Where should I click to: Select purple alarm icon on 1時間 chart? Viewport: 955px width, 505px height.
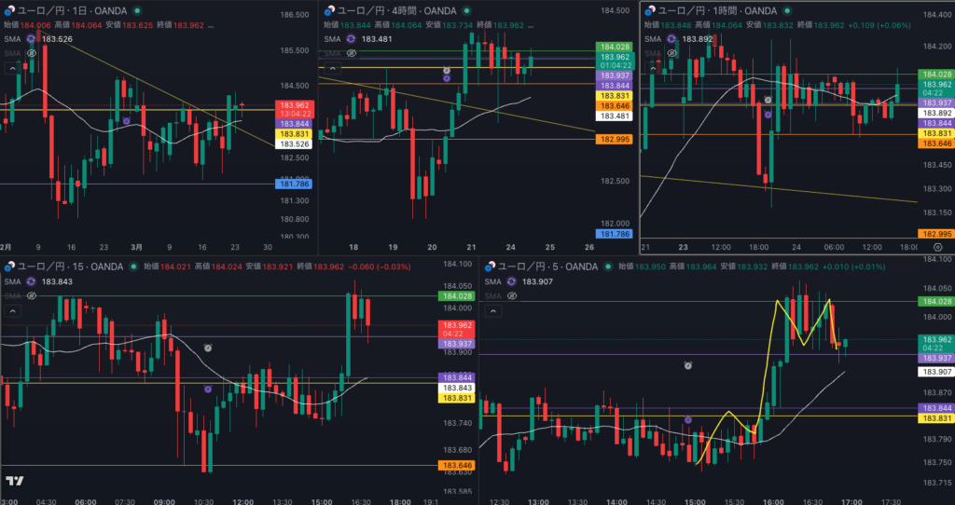click(x=768, y=115)
